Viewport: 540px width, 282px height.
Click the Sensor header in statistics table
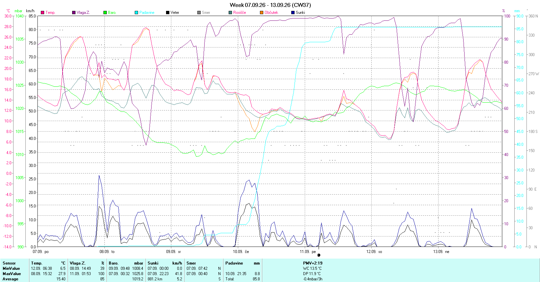(x=9, y=263)
